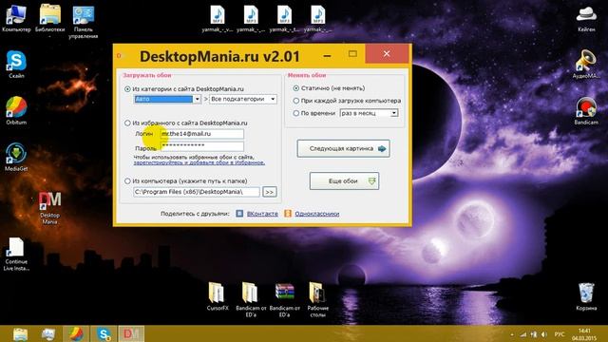Close the DesktopMania.ru v2.01 window
This screenshot has width=608, height=342.
(x=387, y=54)
